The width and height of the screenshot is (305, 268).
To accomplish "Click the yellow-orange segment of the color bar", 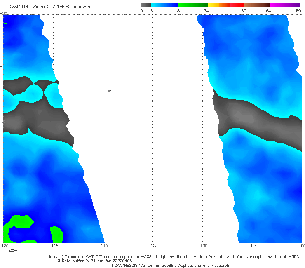I will [x=218, y=5].
